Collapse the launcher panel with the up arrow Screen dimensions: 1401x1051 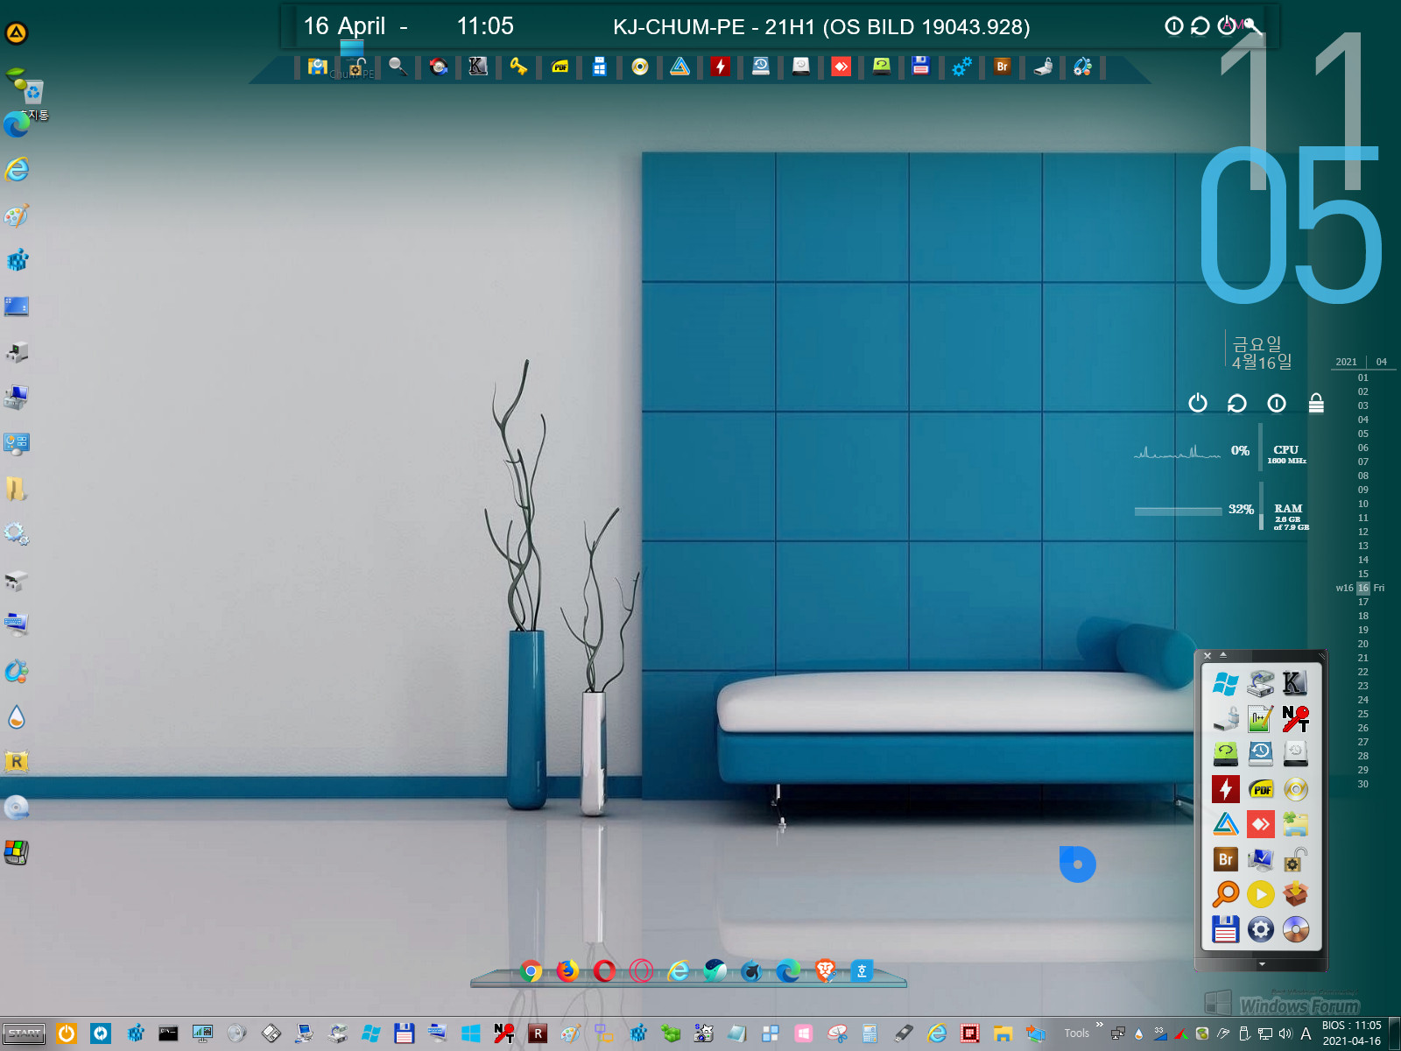point(1223,655)
